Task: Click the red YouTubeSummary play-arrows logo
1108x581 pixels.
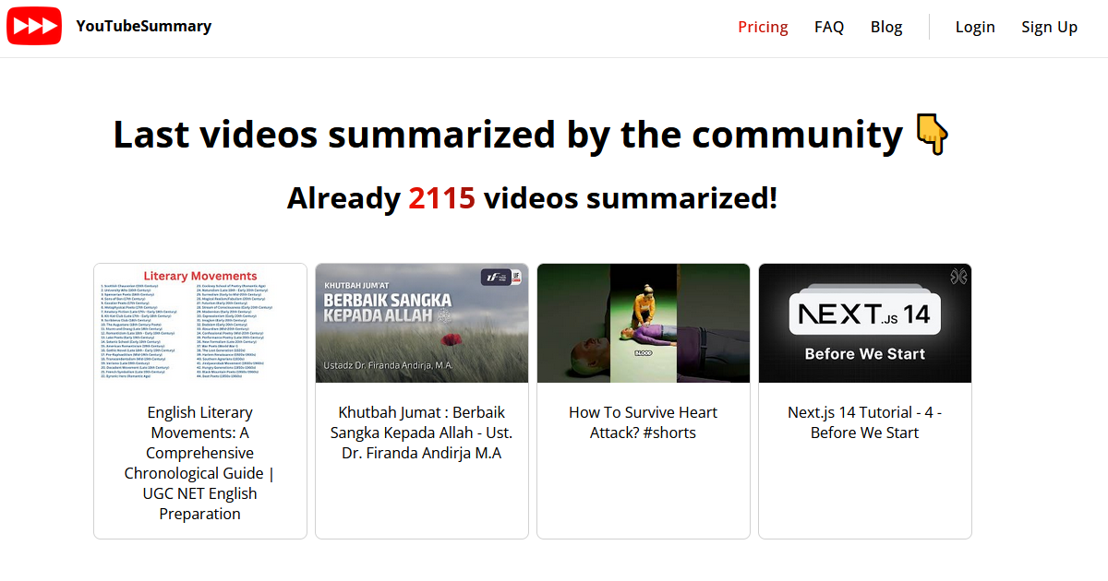Action: [33, 26]
